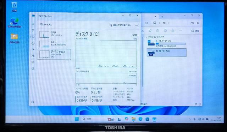Select CPU in the performance list
This screenshot has width=227, height=132.
click(54, 34)
